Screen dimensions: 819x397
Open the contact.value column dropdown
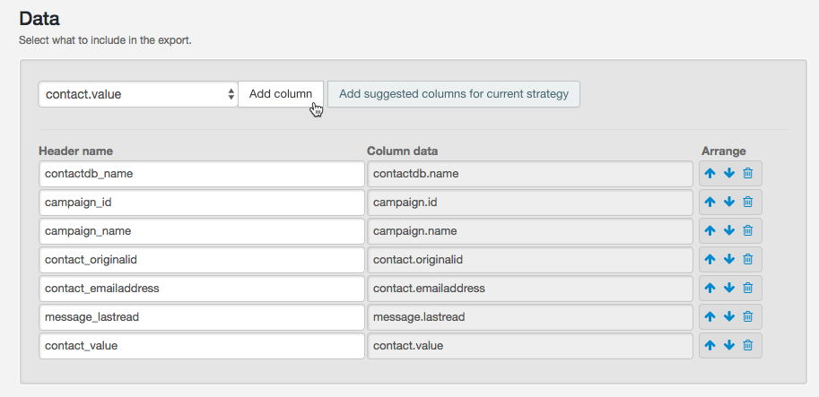[x=137, y=94]
